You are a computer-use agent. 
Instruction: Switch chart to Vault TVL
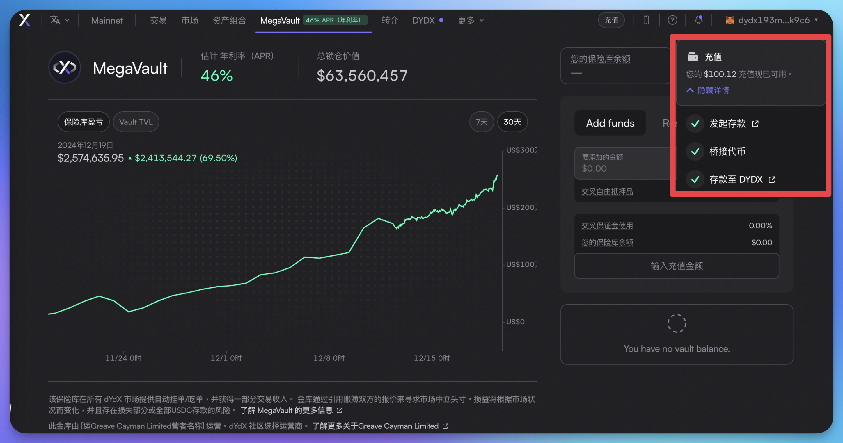tap(136, 122)
